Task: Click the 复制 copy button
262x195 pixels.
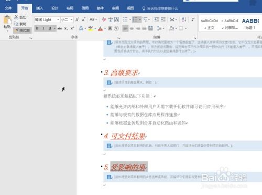Action: [x=20, y=24]
